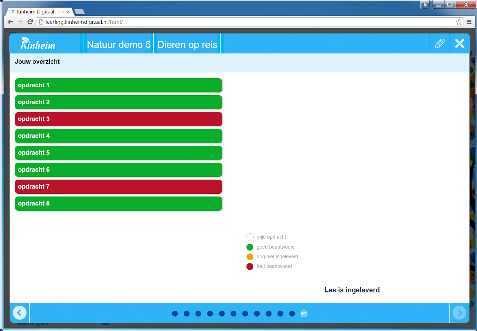The width and height of the screenshot is (477, 331).
Task: Open opdracht 5 result bar
Action: pyautogui.click(x=119, y=153)
